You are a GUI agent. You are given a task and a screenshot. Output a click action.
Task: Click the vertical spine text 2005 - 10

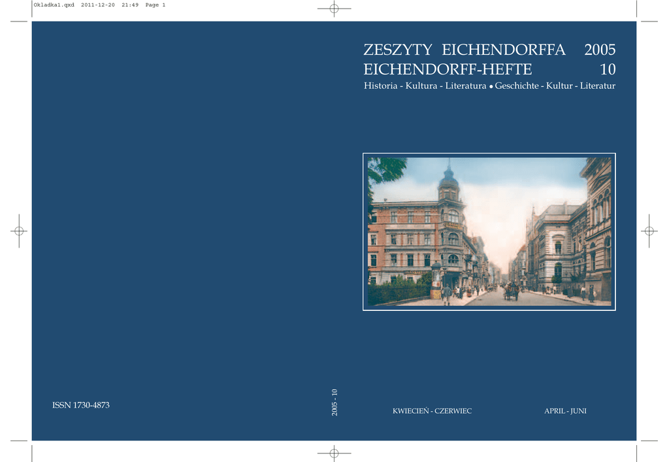[x=334, y=403]
